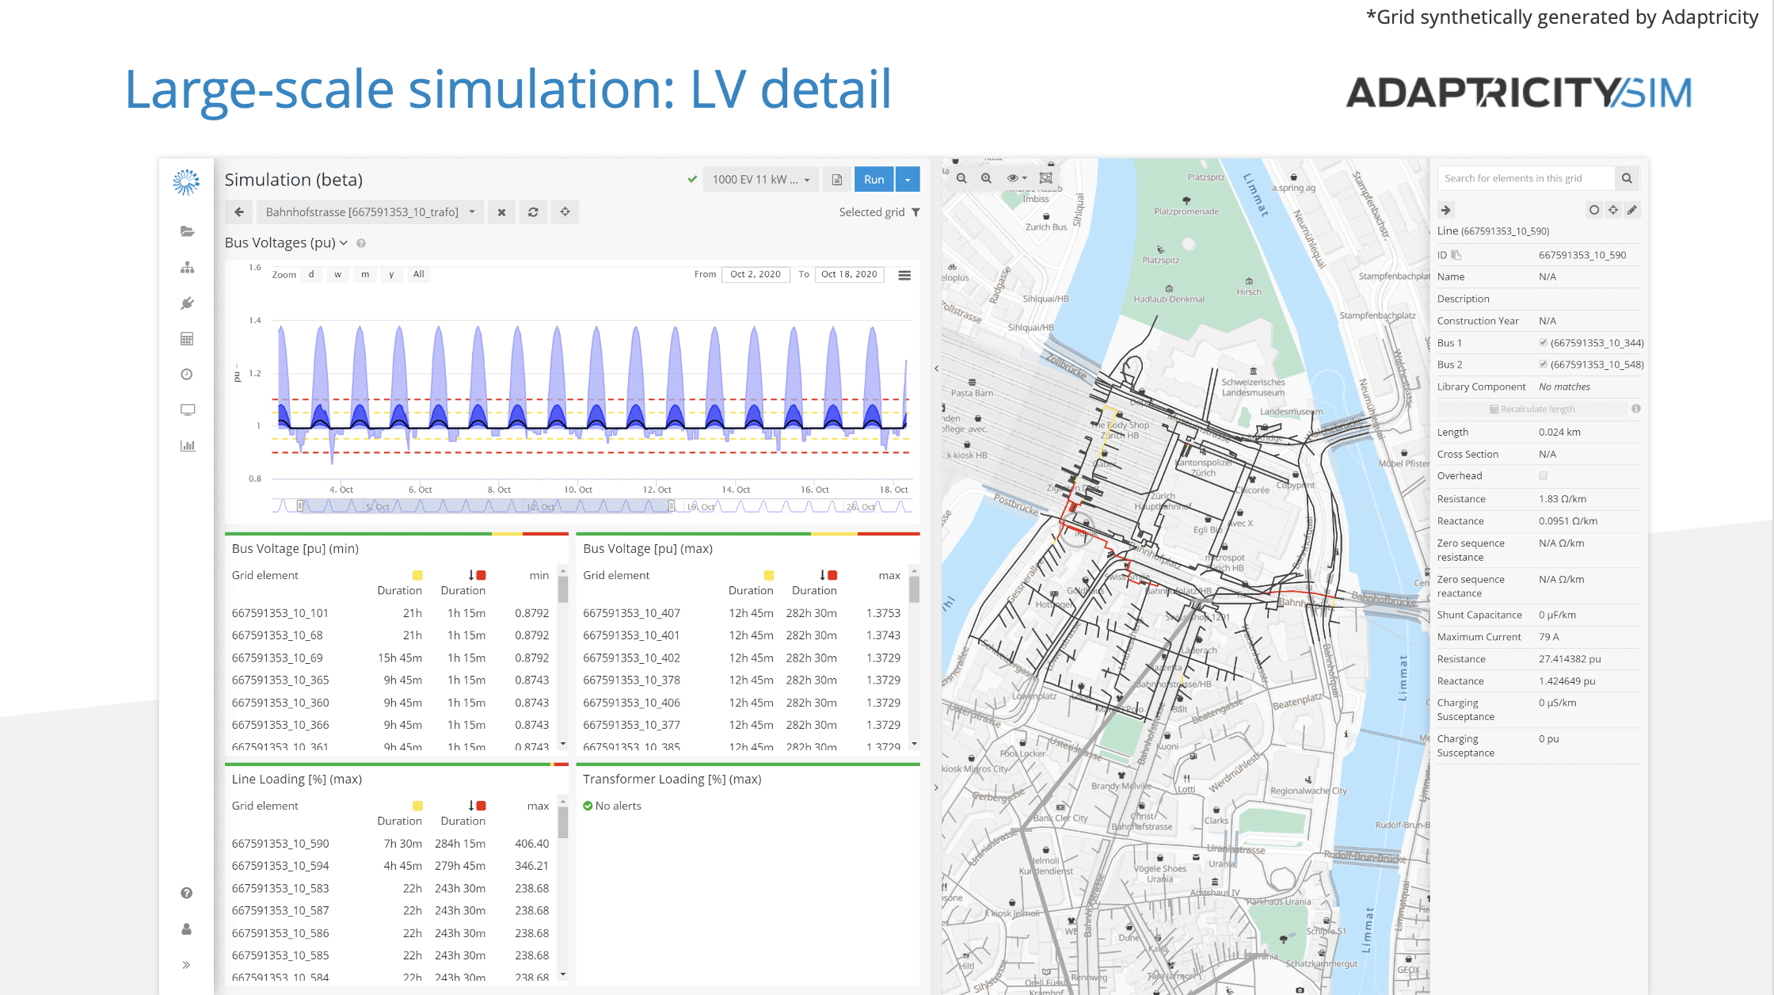This screenshot has height=995, width=1774.
Task: Open the document report icon beside Run
Action: (837, 180)
